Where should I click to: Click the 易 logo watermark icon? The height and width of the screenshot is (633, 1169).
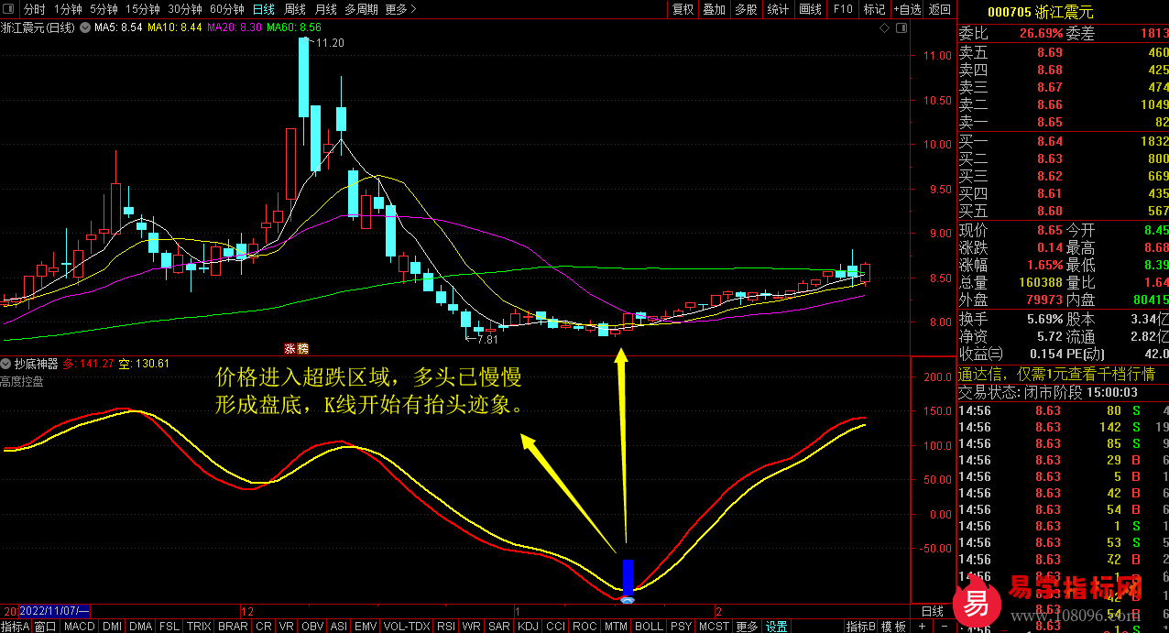tap(975, 602)
